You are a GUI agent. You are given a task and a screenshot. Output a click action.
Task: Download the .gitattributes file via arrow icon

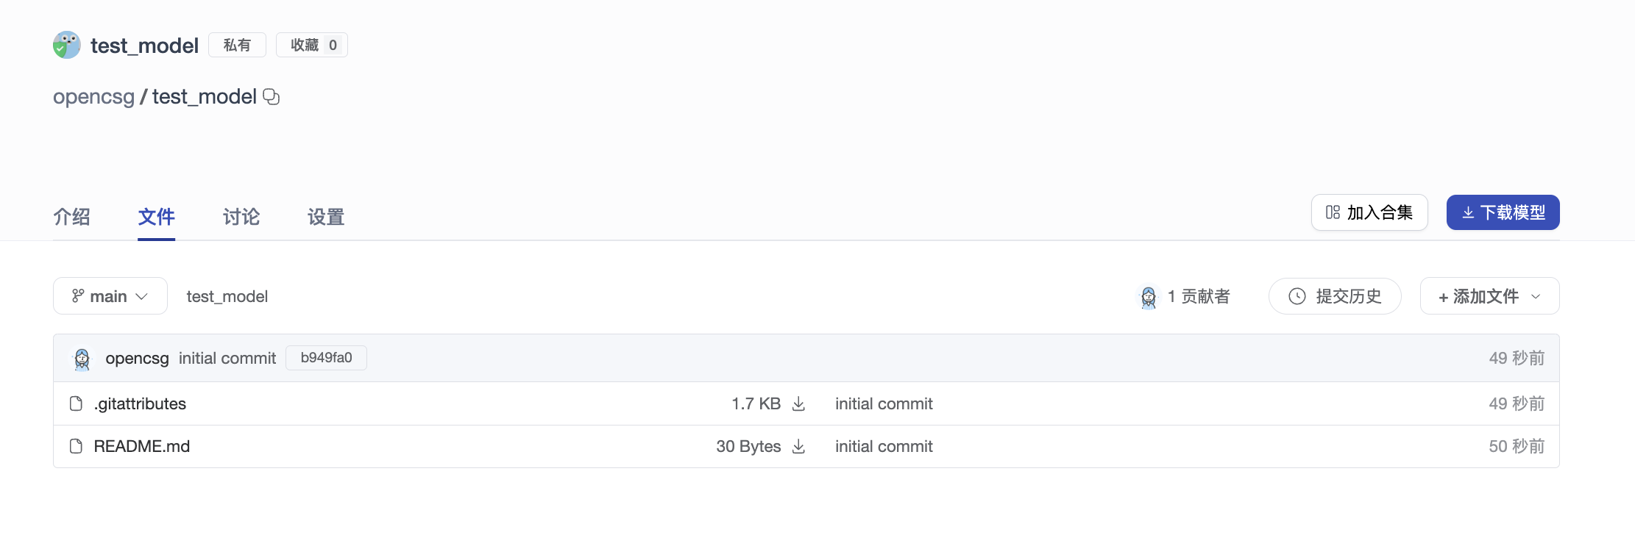coord(798,403)
